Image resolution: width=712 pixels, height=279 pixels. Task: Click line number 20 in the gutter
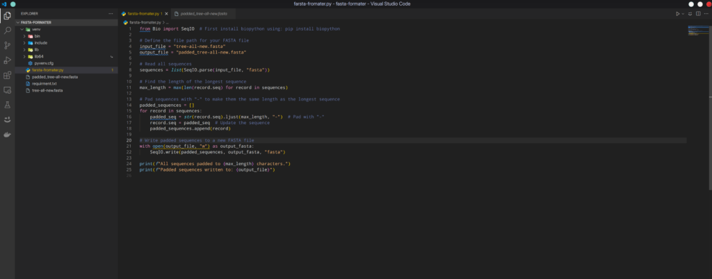coord(129,140)
